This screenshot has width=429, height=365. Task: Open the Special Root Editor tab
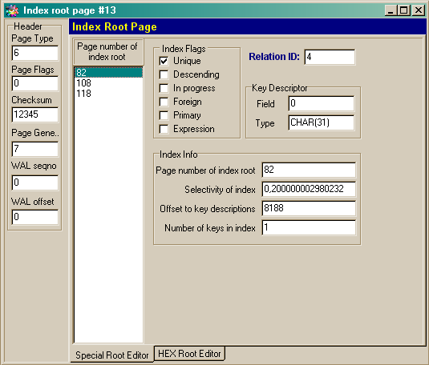coord(112,355)
